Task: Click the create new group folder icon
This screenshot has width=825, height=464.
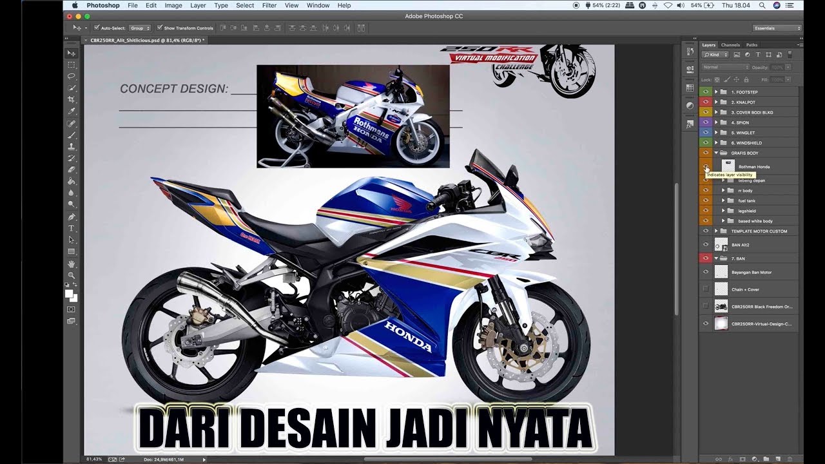Action: point(766,458)
